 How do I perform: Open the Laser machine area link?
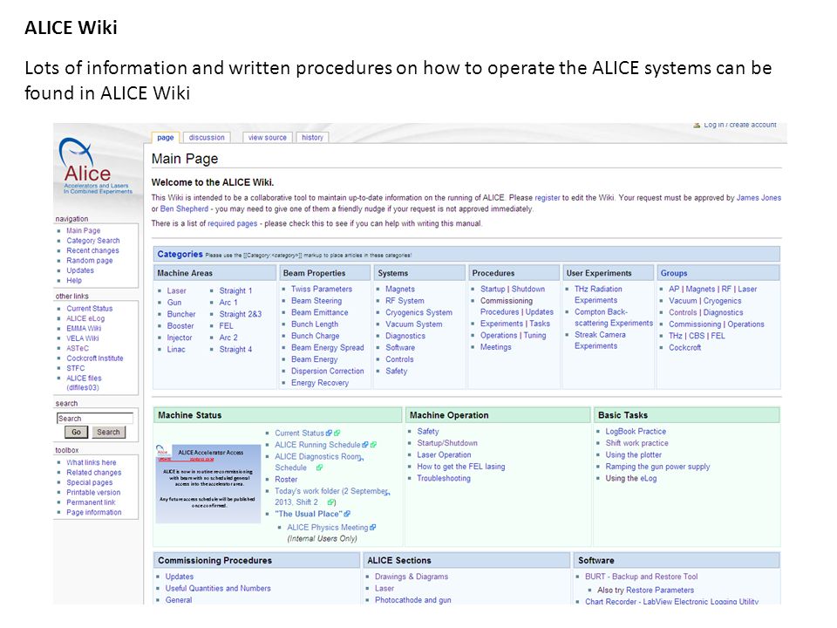[176, 291]
